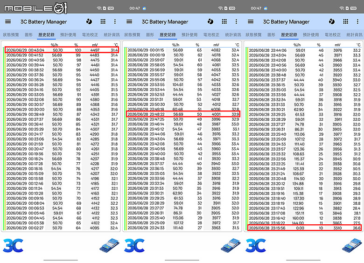
Task: Open 電池校正 tab in middle panel
Action: [x=211, y=35]
